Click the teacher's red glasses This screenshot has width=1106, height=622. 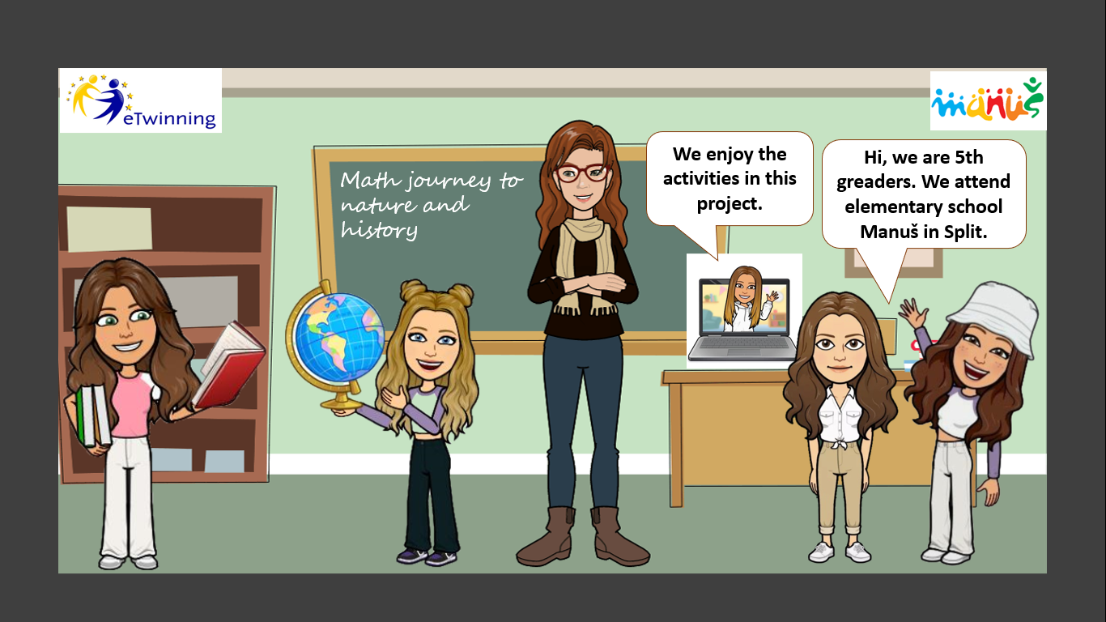tap(582, 173)
